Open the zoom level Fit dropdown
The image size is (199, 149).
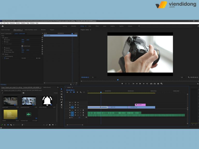(x=95, y=77)
